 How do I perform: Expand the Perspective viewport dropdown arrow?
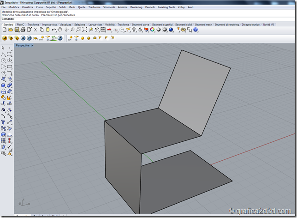coord(32,45)
